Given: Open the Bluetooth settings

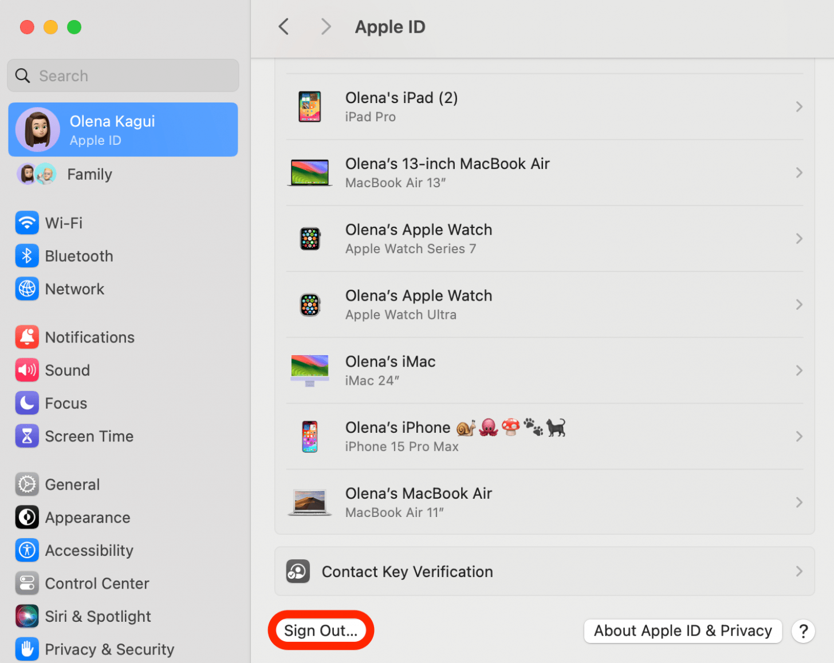Looking at the screenshot, I should 78,256.
